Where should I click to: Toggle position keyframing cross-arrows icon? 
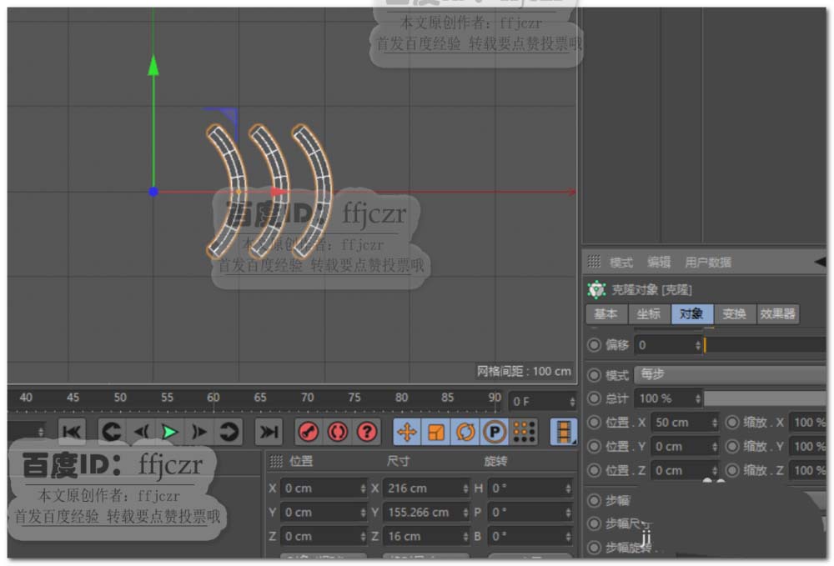(407, 432)
